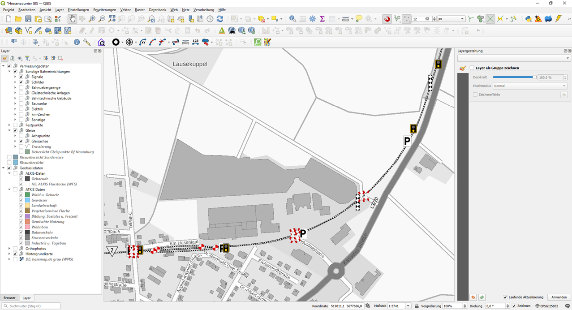This screenshot has width=572, height=310.
Task: Open the Python console icon
Action: click(529, 19)
